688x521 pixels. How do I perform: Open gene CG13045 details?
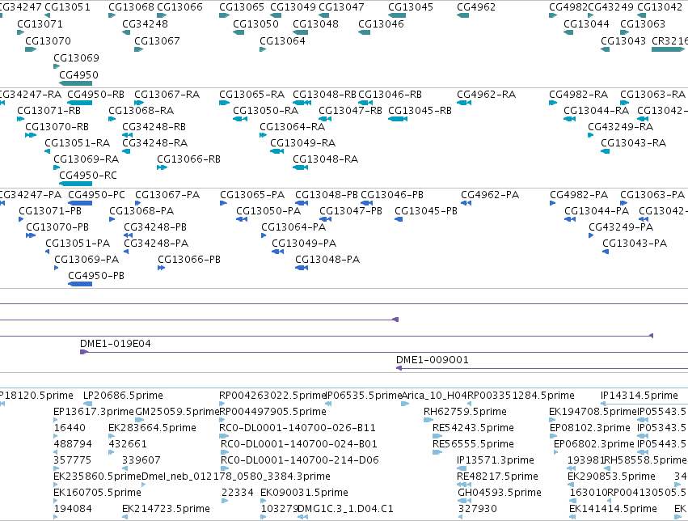411,7
